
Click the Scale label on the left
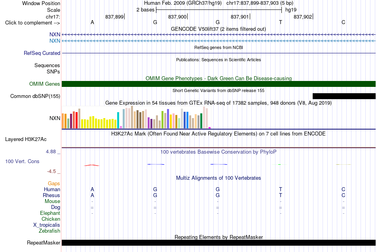[53, 10]
